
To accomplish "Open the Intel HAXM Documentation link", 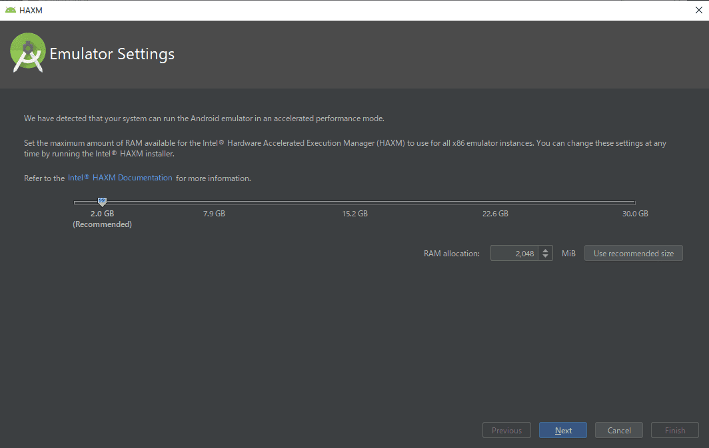I will (120, 178).
